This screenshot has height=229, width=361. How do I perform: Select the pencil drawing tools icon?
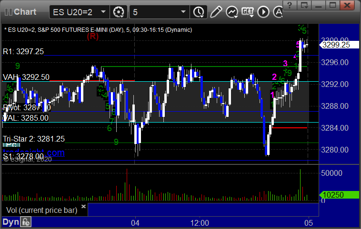pos(216,12)
